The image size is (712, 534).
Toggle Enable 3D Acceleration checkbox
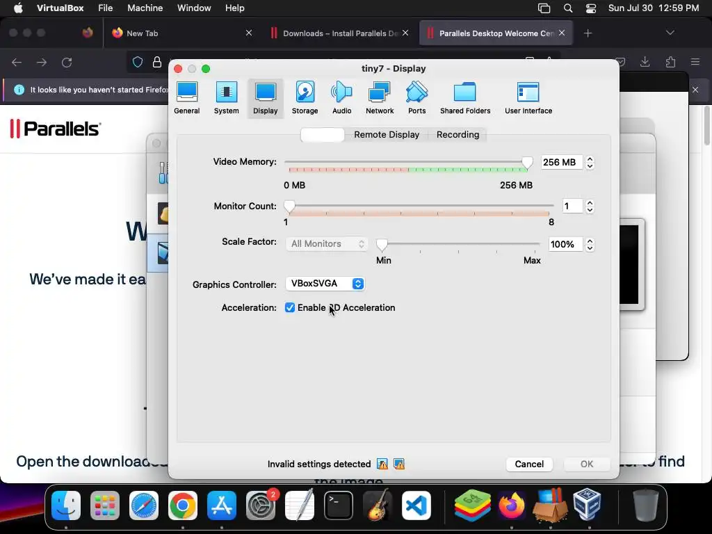tap(290, 307)
